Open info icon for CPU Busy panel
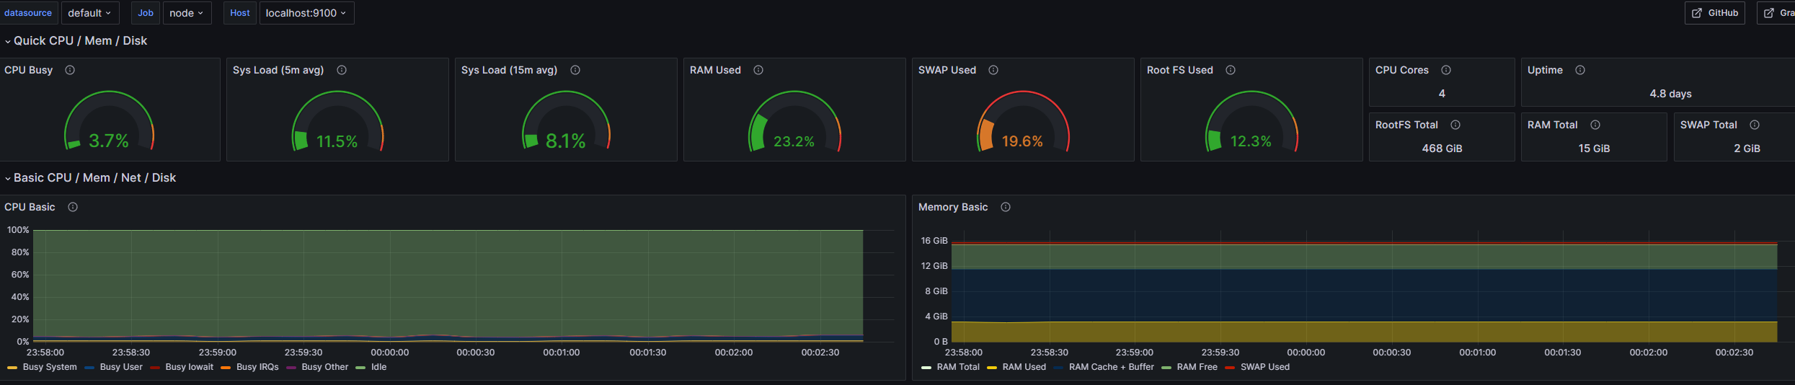This screenshot has height=385, width=1795. 70,70
